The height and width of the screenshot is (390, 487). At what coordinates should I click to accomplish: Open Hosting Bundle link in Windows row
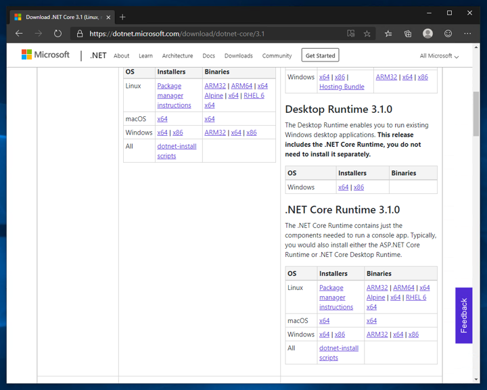coord(342,87)
